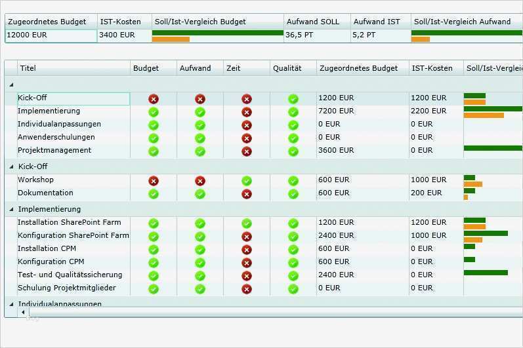The height and width of the screenshot is (348, 523).
Task: Click the green Aufwand icon for Anwenderschulungen
Action: coord(200,138)
